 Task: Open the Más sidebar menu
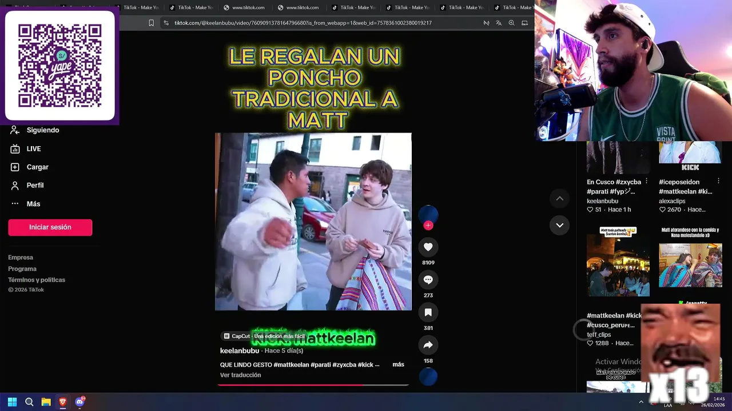tap(25, 204)
